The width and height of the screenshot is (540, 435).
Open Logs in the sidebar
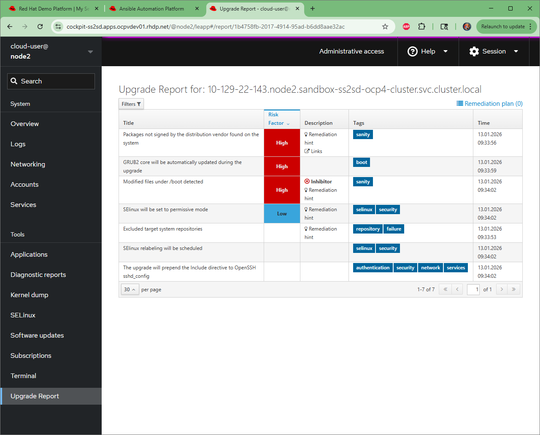click(51, 144)
